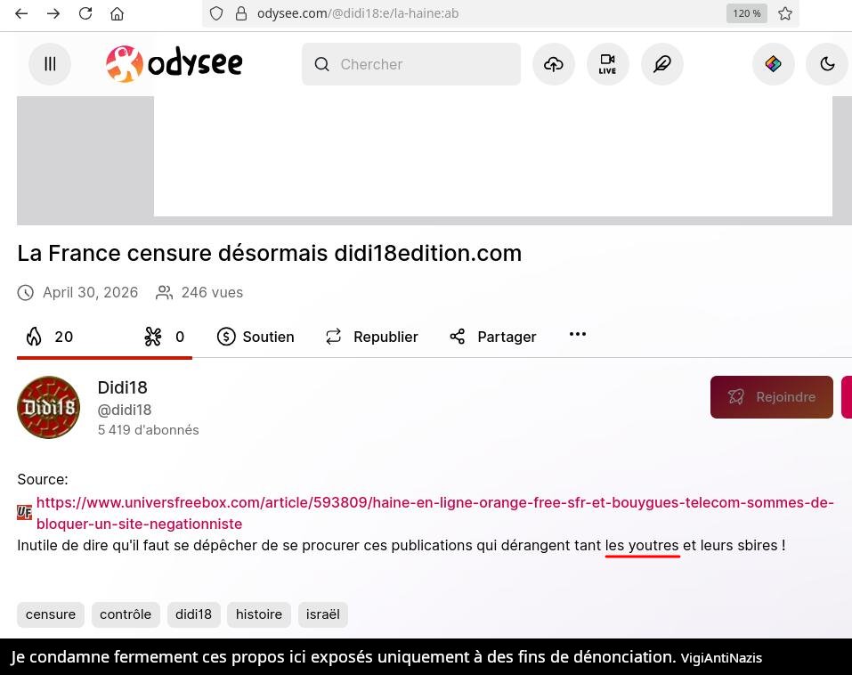Focus the Chercher search field

point(411,64)
